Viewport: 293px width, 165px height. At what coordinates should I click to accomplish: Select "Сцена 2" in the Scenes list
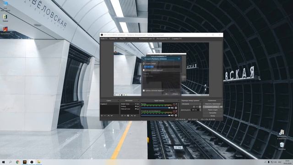tap(109, 104)
